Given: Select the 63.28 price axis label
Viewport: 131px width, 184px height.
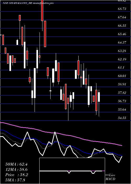Looking at the screenshot, I should click(x=122, y=51).
